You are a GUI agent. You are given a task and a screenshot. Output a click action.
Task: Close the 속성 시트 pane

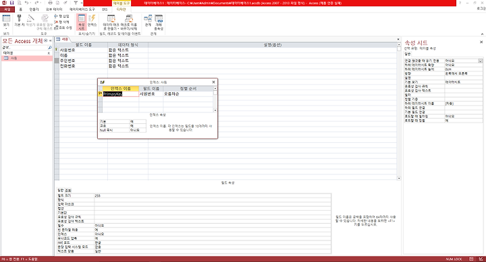[x=481, y=42]
